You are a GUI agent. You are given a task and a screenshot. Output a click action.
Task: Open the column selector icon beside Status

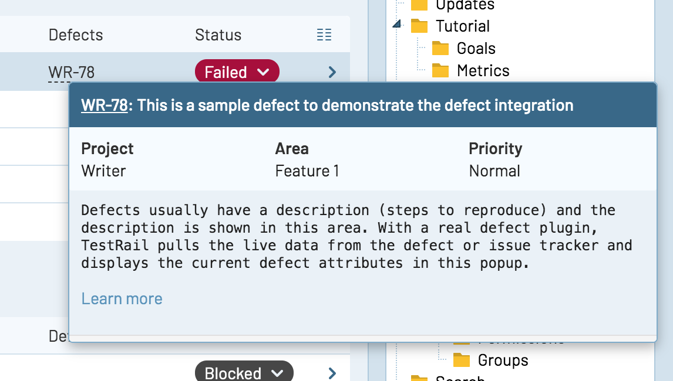pyautogui.click(x=324, y=35)
